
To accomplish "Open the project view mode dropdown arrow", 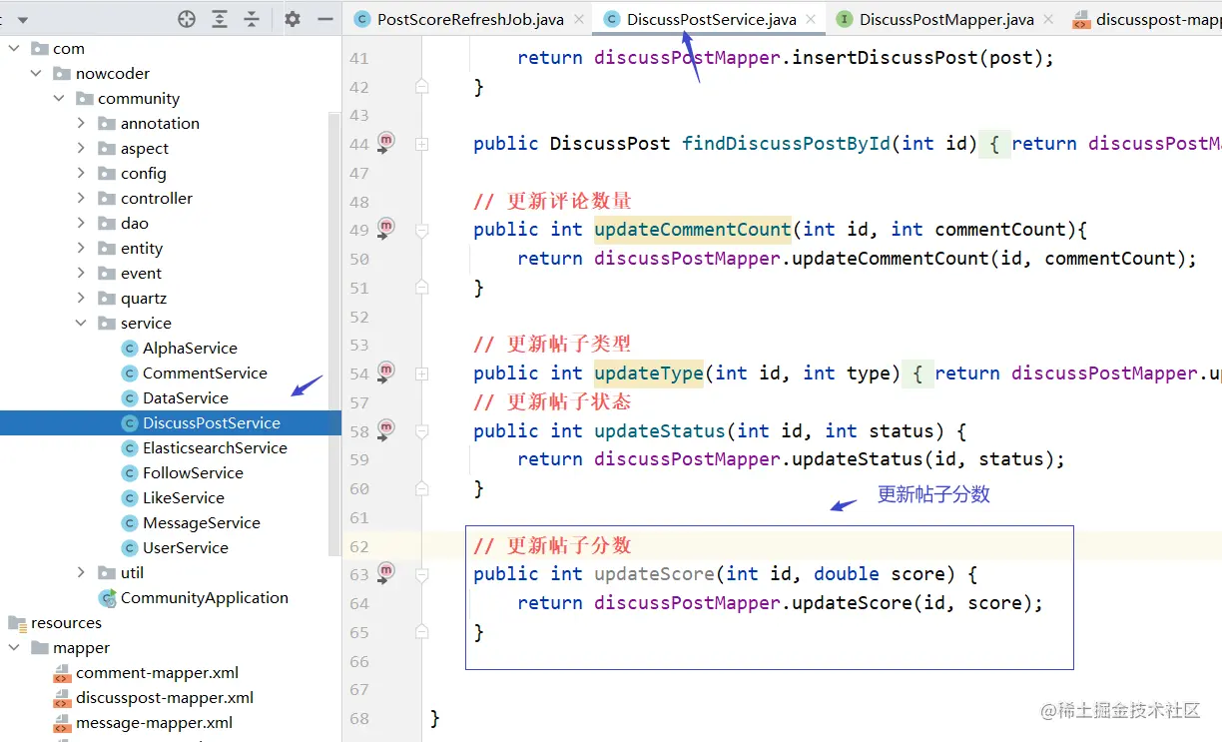I will click(x=23, y=20).
